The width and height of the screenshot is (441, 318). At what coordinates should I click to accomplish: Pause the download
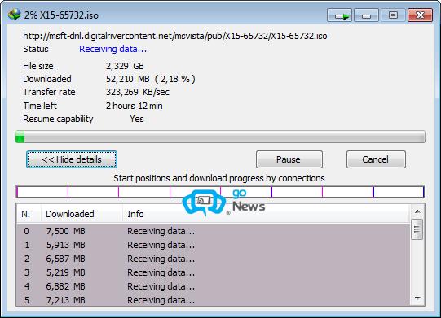[289, 159]
